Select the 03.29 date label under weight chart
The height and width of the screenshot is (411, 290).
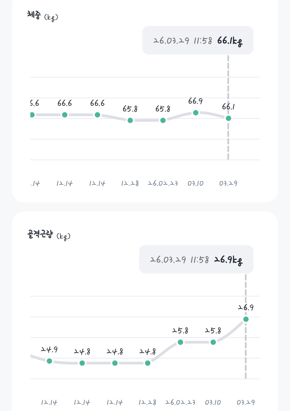coord(228,184)
